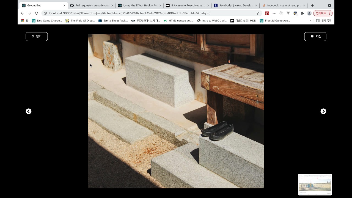
Task: Click the address bar URL field
Action: 151,13
